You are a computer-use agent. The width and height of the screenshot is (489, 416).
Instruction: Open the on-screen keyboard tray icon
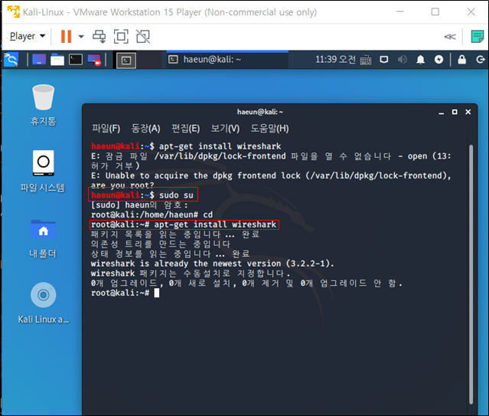(366, 60)
